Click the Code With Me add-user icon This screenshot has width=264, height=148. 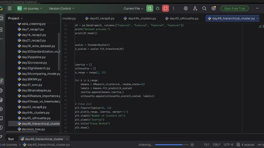195,9
